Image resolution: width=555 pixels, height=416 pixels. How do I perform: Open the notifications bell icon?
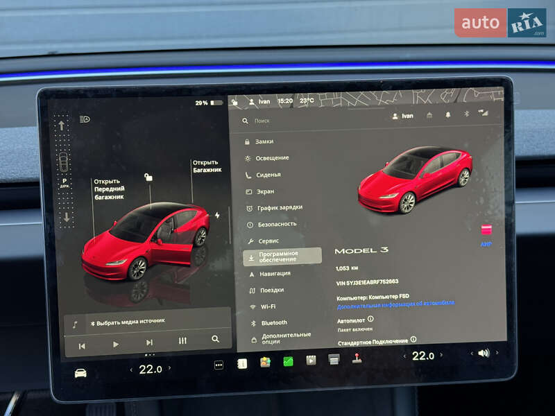(447, 114)
